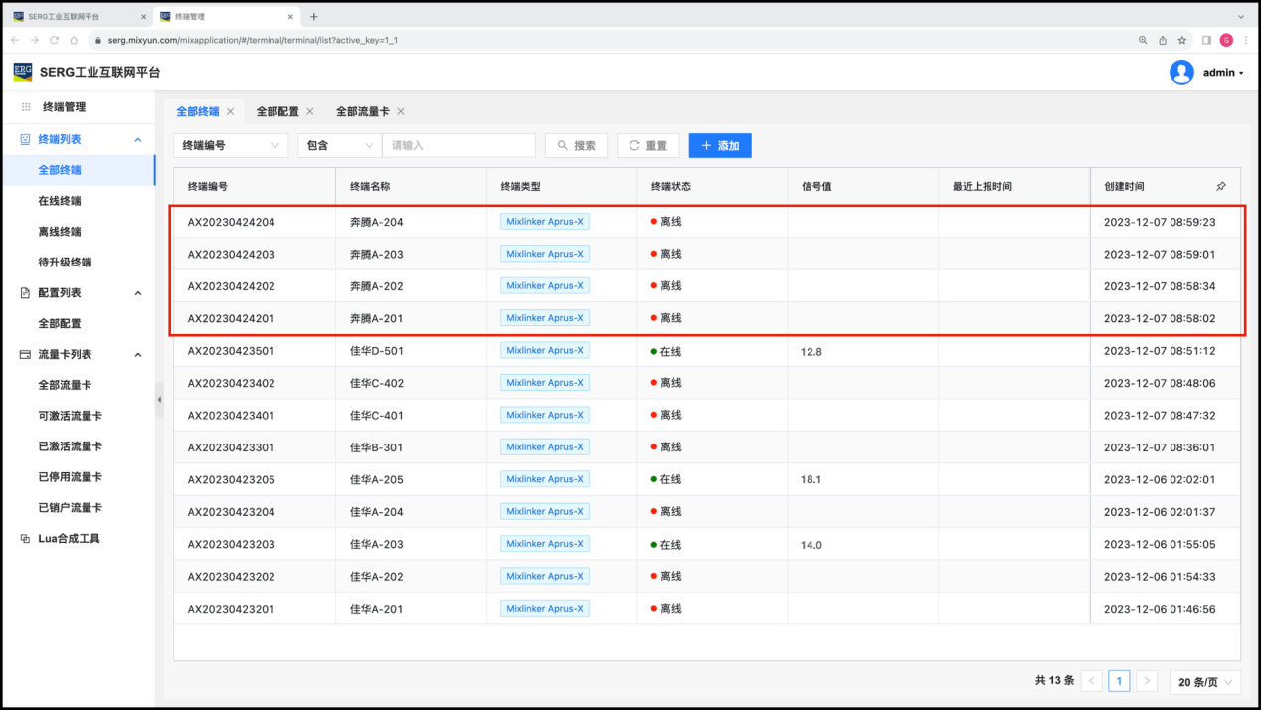This screenshot has height=710, width=1261.
Task: Close the 全部配置 tab
Action: coord(310,112)
